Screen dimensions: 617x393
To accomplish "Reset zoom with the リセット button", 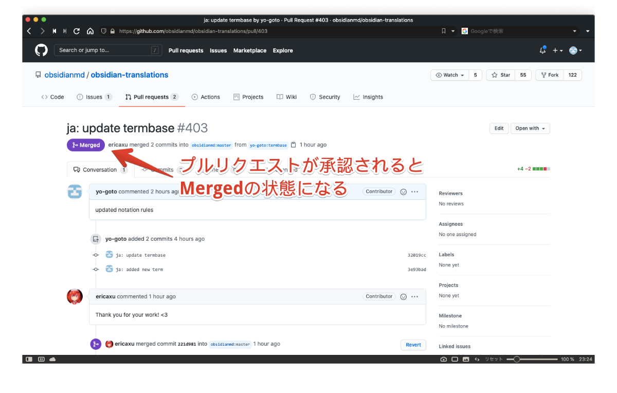I will (x=494, y=359).
